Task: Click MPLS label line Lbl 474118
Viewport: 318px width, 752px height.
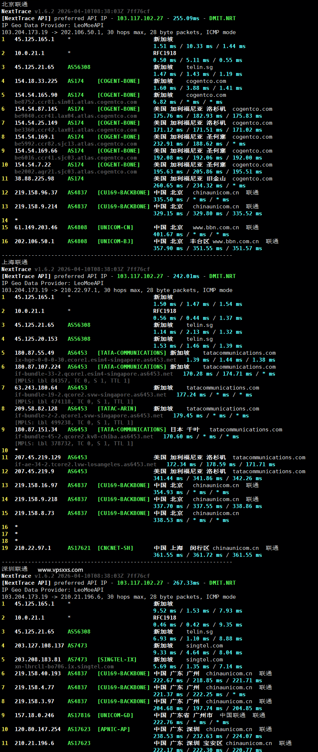Action: pos(74,402)
